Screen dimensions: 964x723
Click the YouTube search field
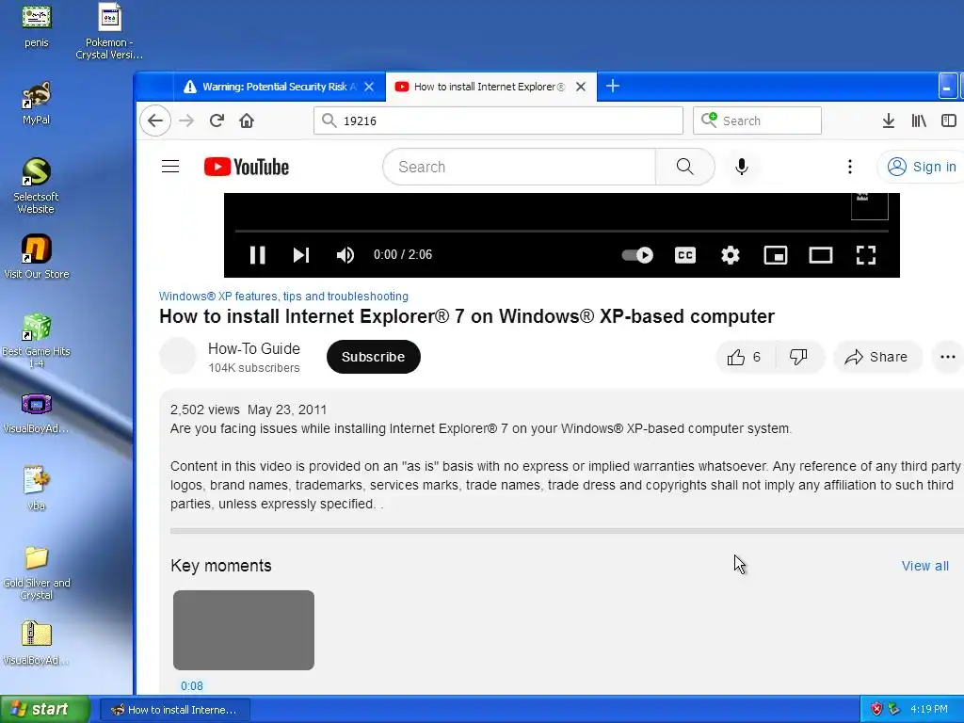click(x=520, y=167)
